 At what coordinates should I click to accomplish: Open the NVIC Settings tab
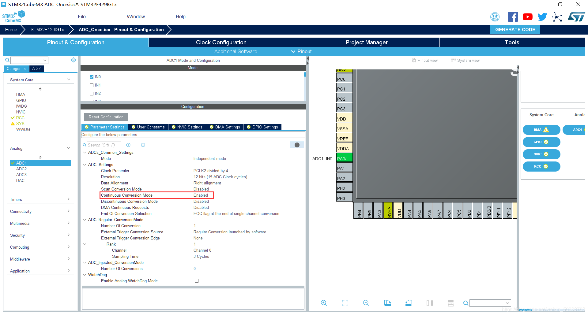(187, 127)
